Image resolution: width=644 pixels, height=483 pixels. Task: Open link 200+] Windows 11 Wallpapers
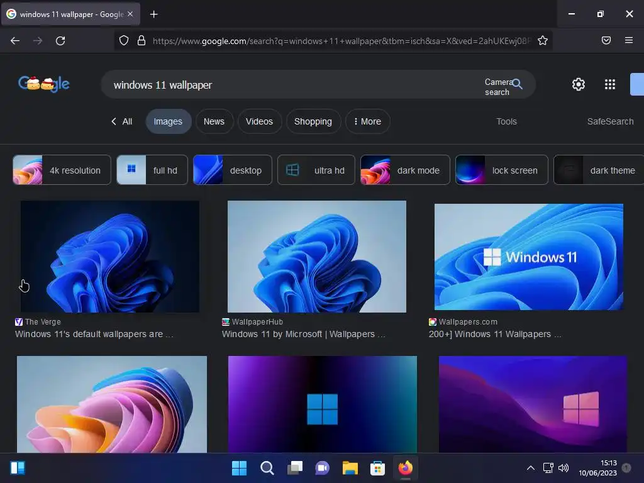click(x=495, y=335)
